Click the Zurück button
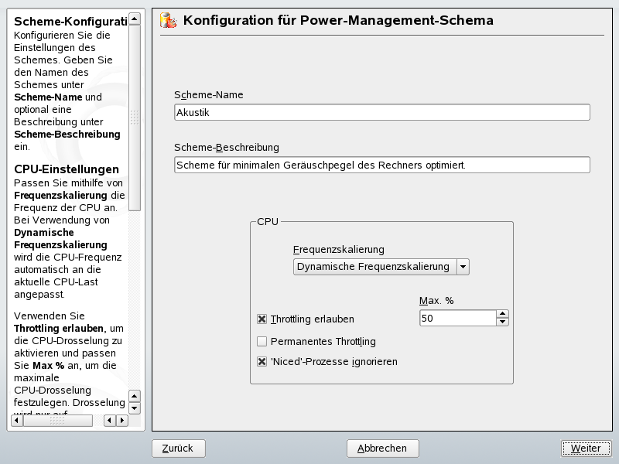Image resolution: width=619 pixels, height=464 pixels. pyautogui.click(x=178, y=449)
